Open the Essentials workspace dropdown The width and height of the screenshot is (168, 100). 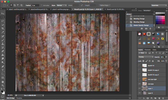[159, 5]
